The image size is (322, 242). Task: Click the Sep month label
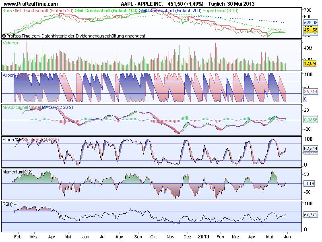click(x=138, y=237)
